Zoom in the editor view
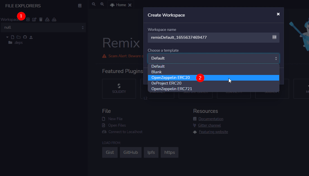This screenshot has height=176, width=309. pos(102,4)
